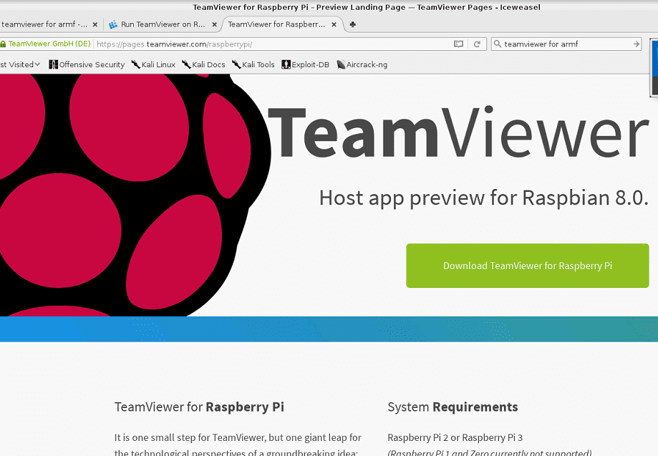Viewport: 658px width, 456px height.
Task: Open the Exploit-DB bookmark
Action: click(x=306, y=64)
